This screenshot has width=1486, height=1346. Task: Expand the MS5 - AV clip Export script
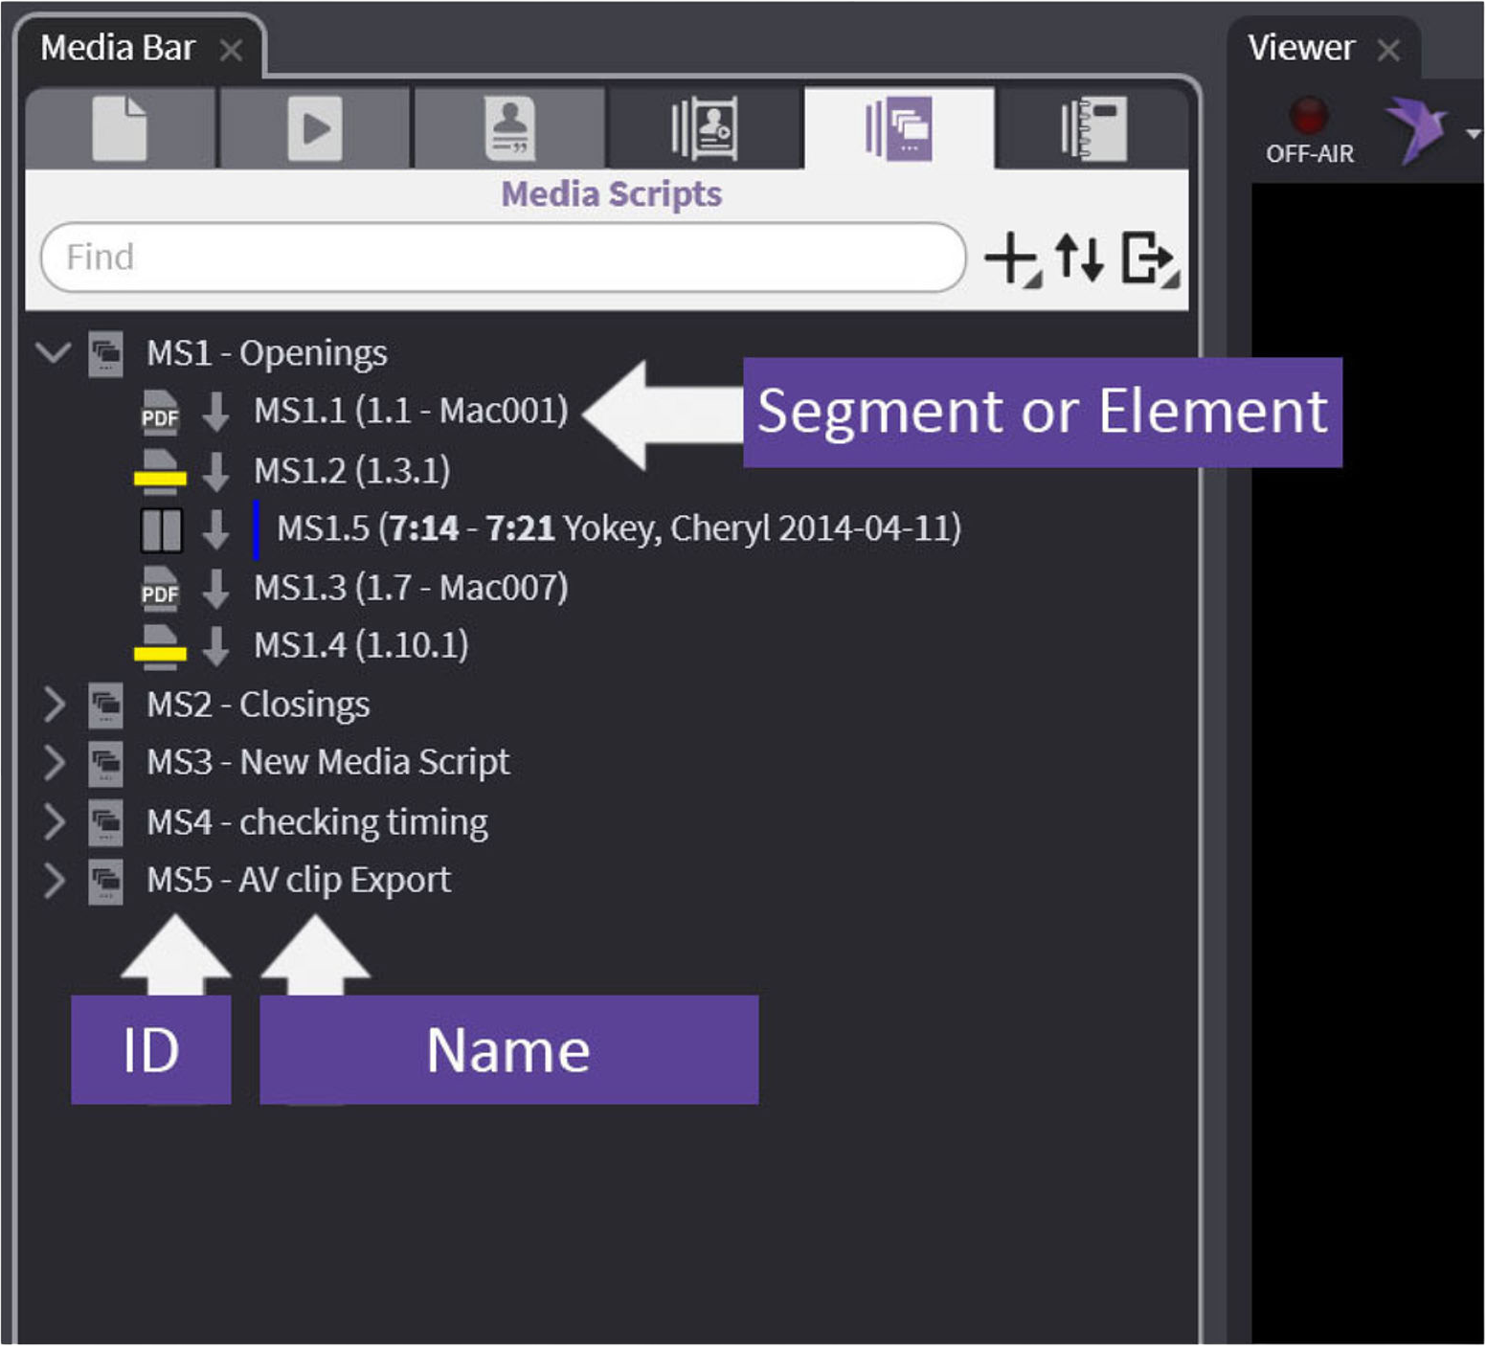coord(54,881)
